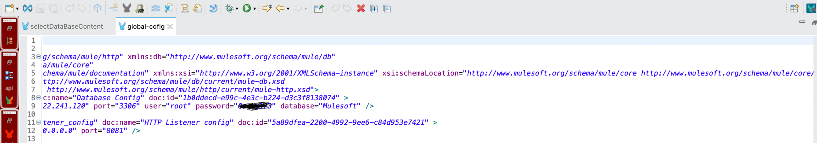Image resolution: width=817 pixels, height=143 pixels.
Task: Click the grayed forward navigation arrow
Action: coord(297,8)
